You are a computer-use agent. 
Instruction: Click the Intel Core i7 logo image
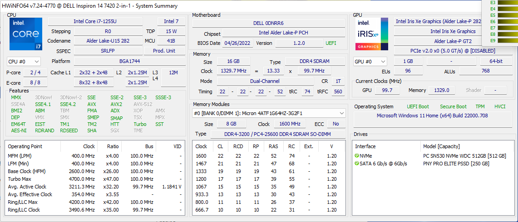(x=26, y=34)
